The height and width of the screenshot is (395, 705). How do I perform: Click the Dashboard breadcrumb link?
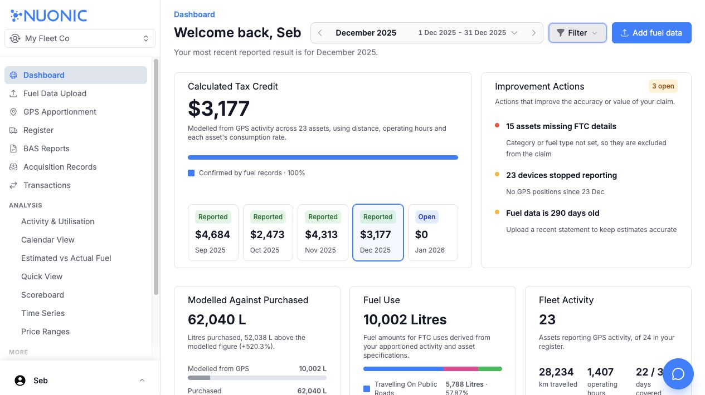[194, 14]
